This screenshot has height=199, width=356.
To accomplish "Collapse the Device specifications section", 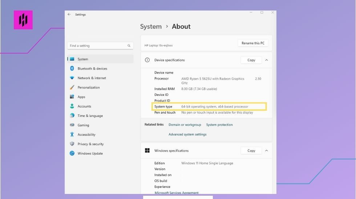I will tap(267, 60).
